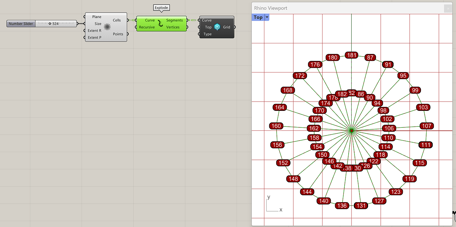Click the Points output parameter
The image size is (456, 227).
pos(118,34)
